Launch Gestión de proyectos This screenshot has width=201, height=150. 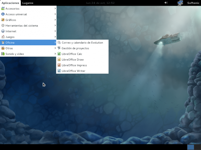point(82,48)
